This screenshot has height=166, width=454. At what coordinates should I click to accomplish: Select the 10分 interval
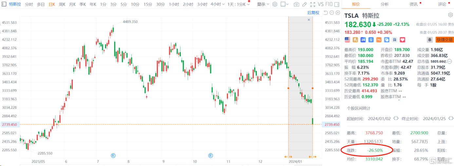pyautogui.click(x=135, y=4)
